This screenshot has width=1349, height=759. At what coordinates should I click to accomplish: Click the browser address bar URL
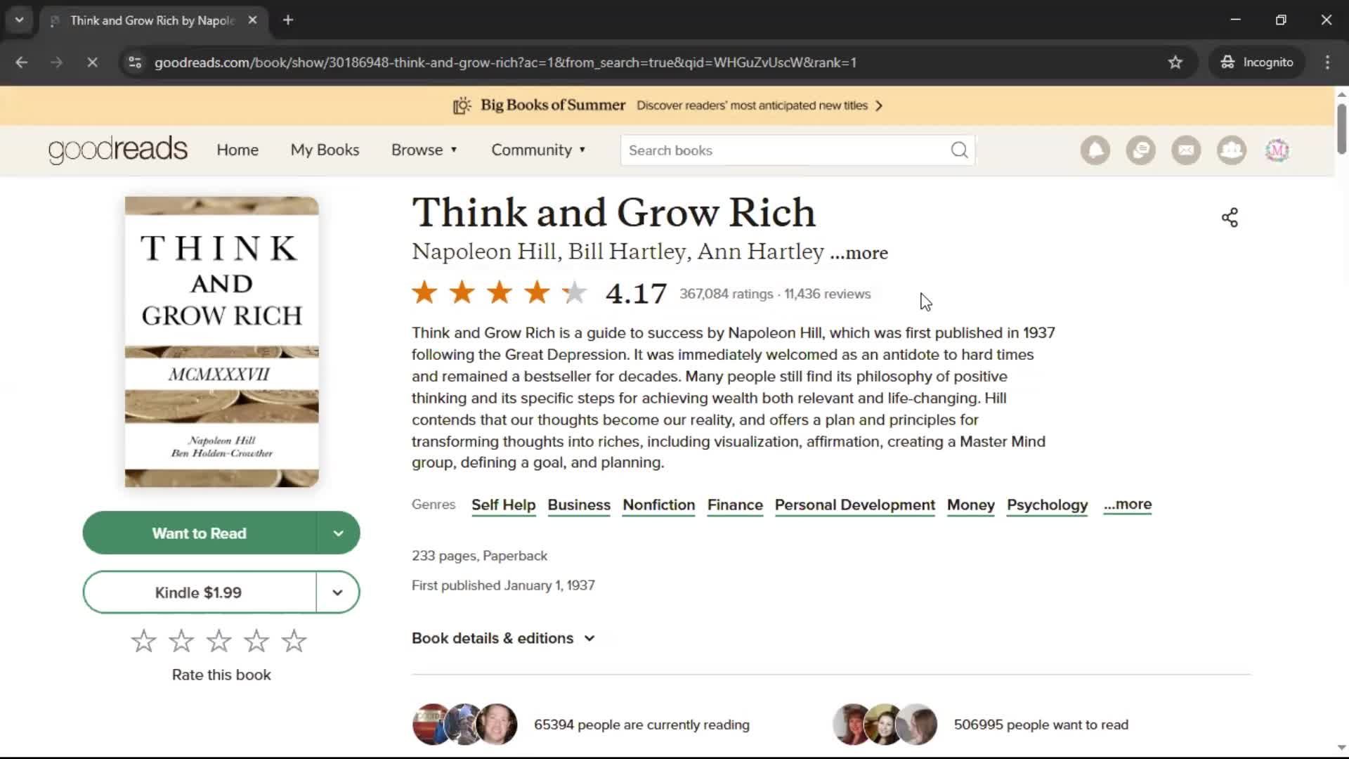(x=505, y=63)
